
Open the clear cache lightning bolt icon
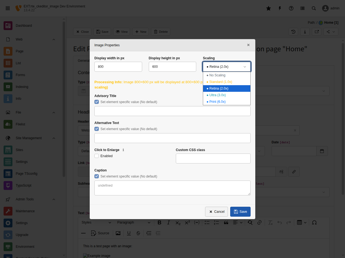280,8
